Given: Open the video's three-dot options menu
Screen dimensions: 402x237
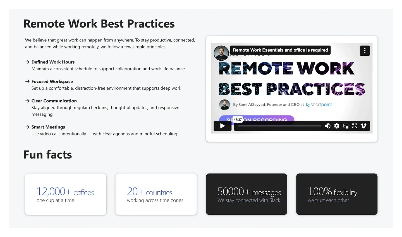Looking at the screenshot, I should pos(365,51).
